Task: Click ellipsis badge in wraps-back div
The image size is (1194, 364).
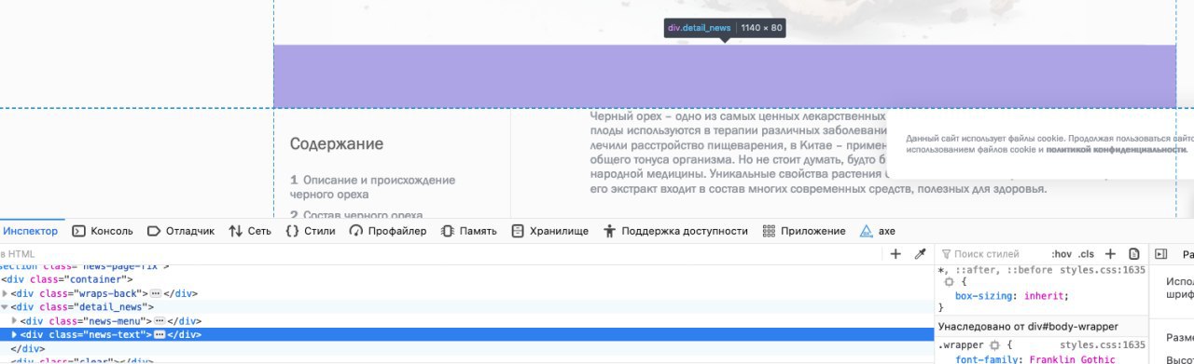Action: pyautogui.click(x=157, y=293)
